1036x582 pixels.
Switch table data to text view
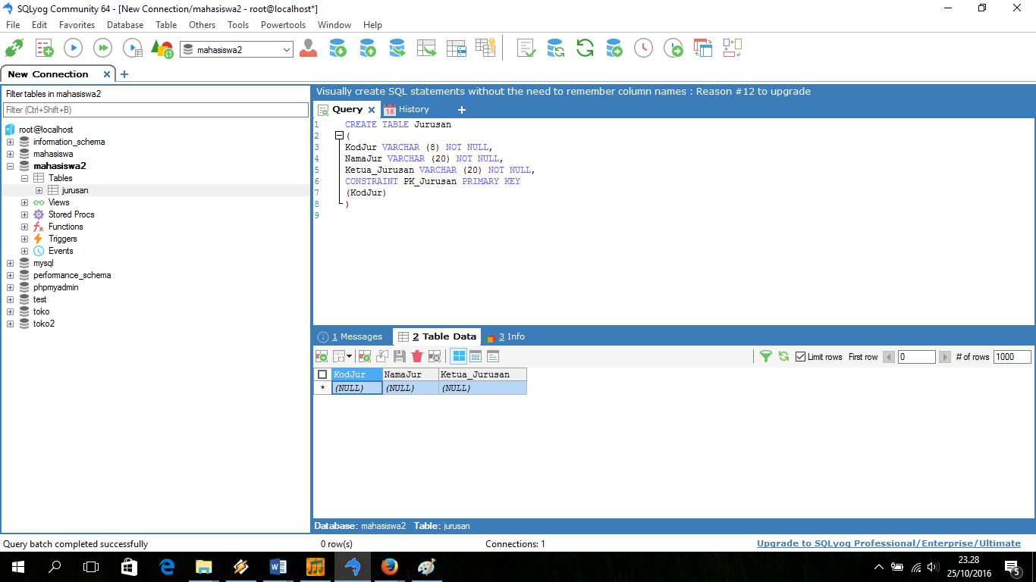493,356
